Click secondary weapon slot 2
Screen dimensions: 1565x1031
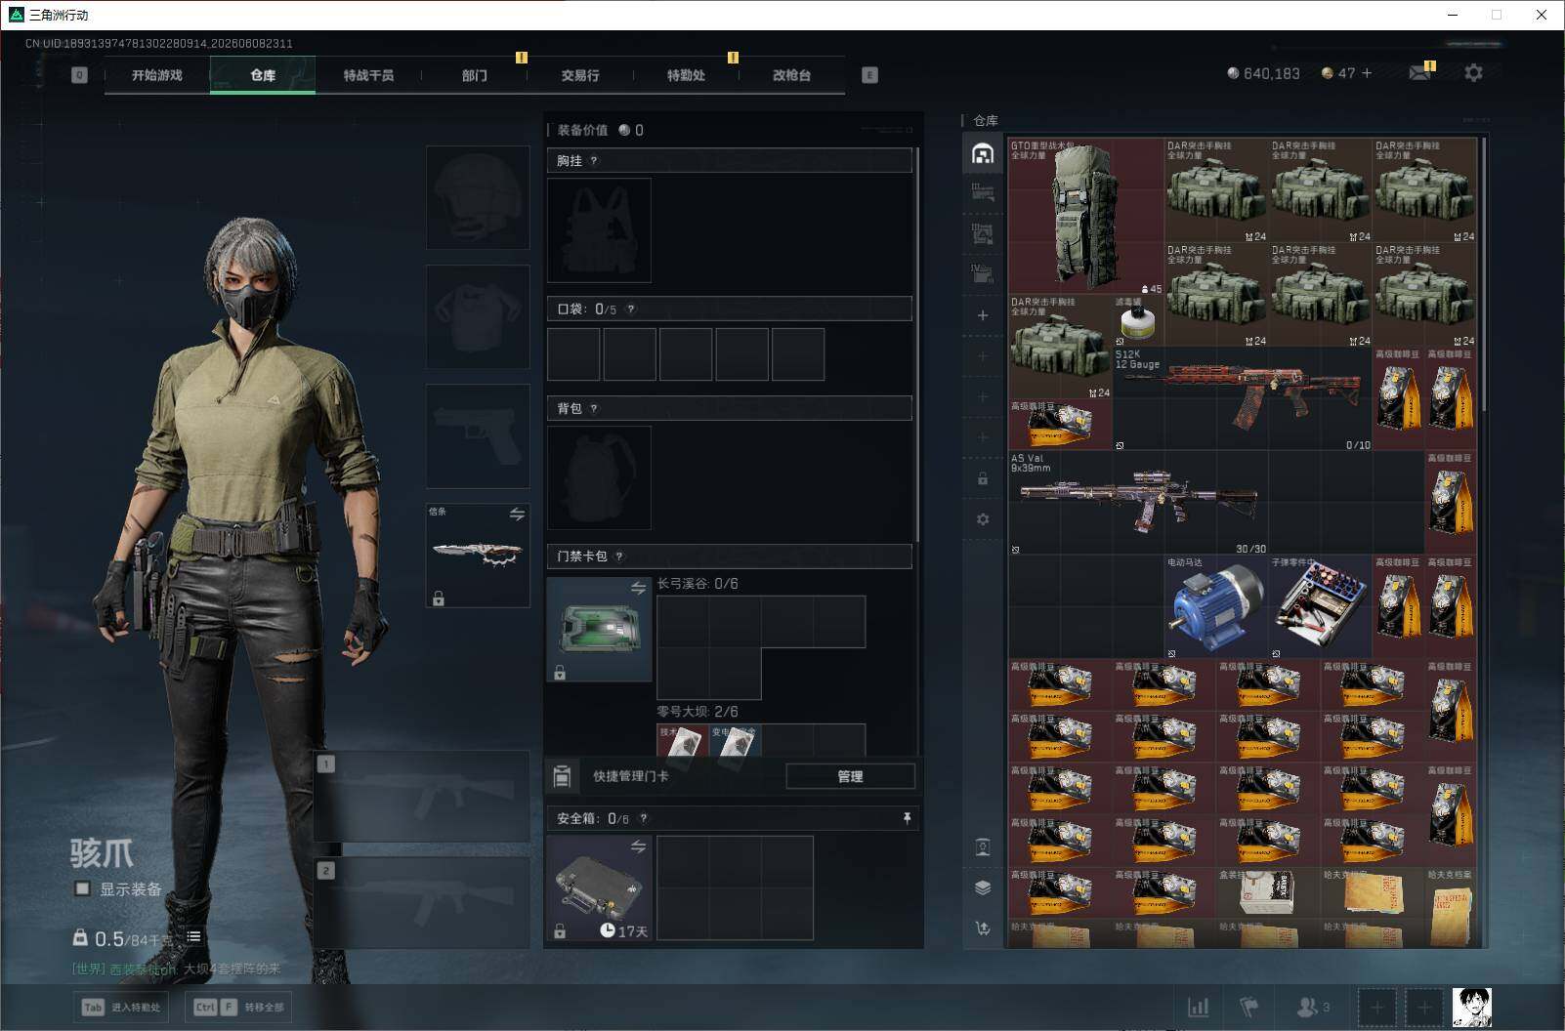(x=422, y=903)
